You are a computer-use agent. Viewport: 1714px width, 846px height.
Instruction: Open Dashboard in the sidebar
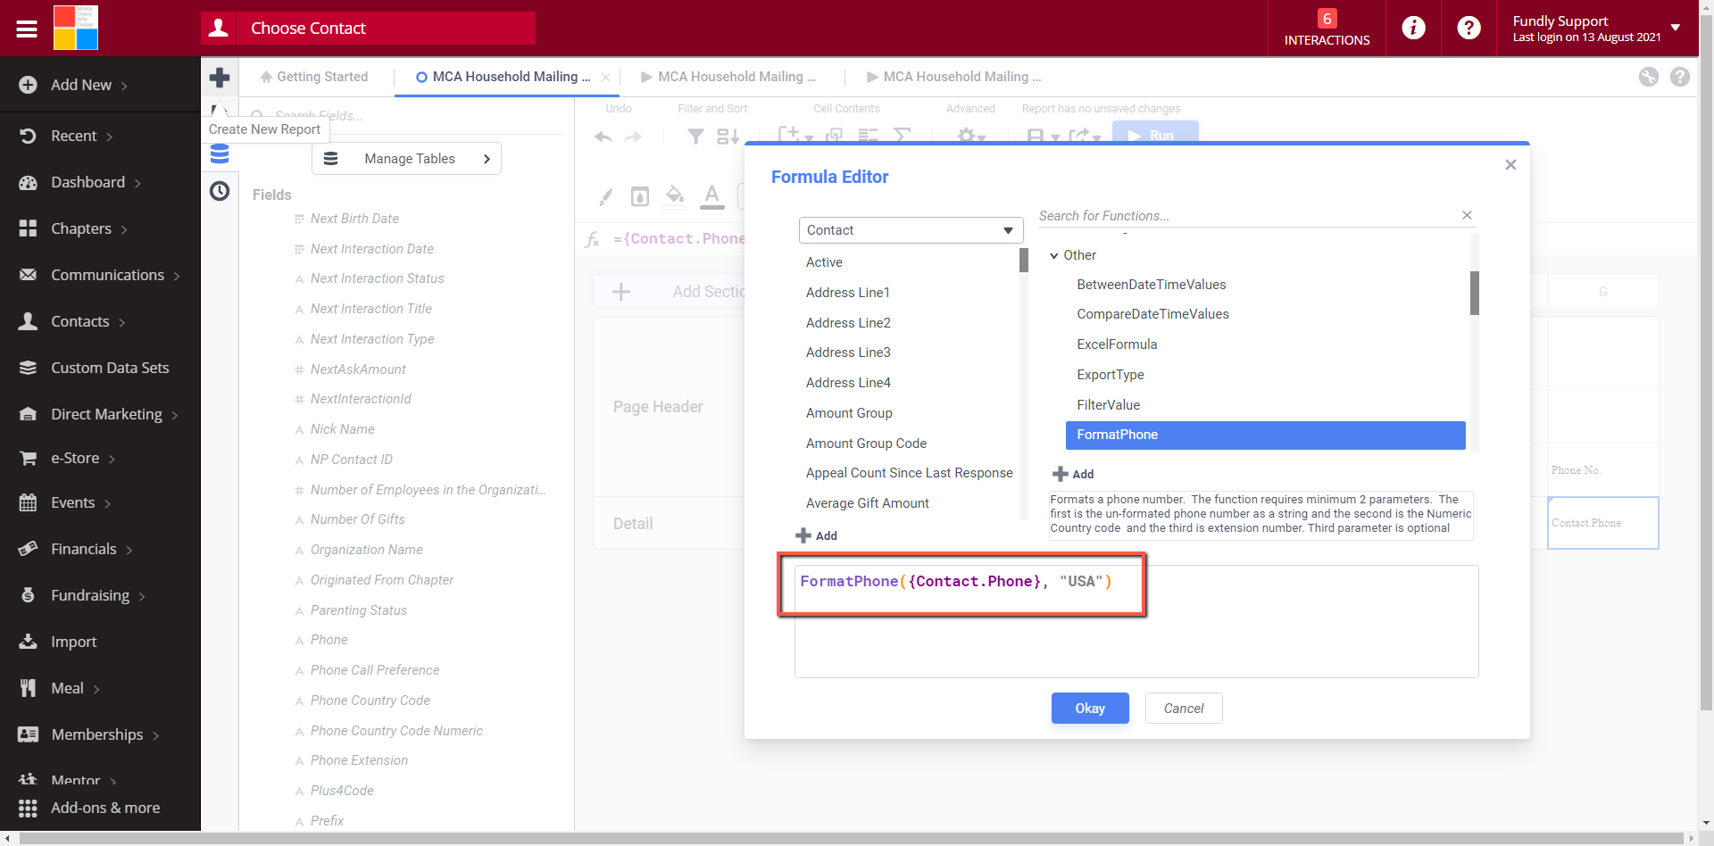pyautogui.click(x=100, y=182)
